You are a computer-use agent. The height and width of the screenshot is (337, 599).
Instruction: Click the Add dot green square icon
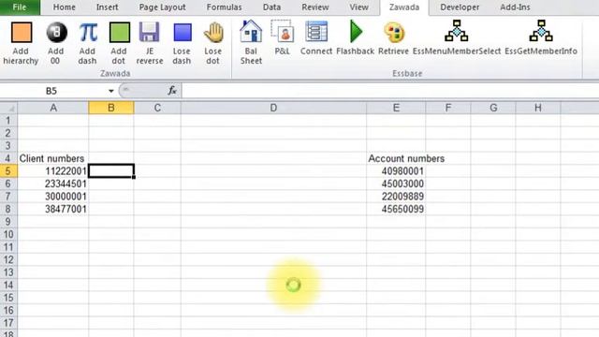[120, 32]
